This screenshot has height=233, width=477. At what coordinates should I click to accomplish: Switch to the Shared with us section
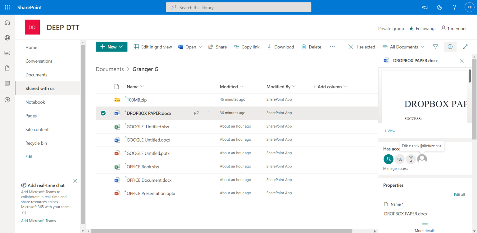click(40, 88)
